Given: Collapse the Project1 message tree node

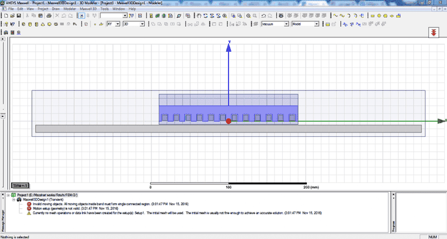Looking at the screenshot, I should click(8, 194).
